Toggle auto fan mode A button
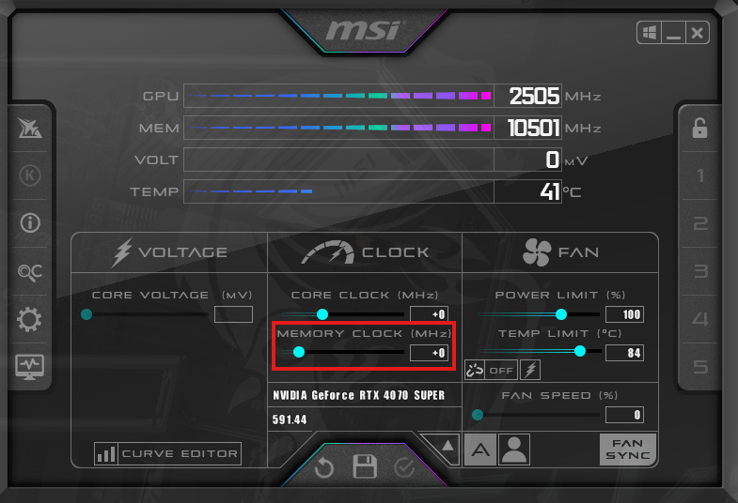Screen dimensions: 738x503 pyautogui.click(x=480, y=450)
